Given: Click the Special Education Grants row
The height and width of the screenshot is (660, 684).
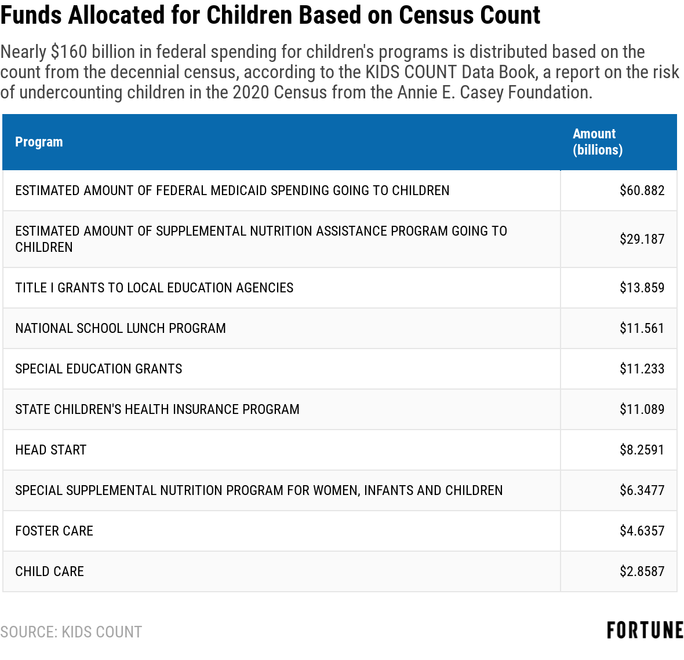Looking at the screenshot, I should 99,369.
